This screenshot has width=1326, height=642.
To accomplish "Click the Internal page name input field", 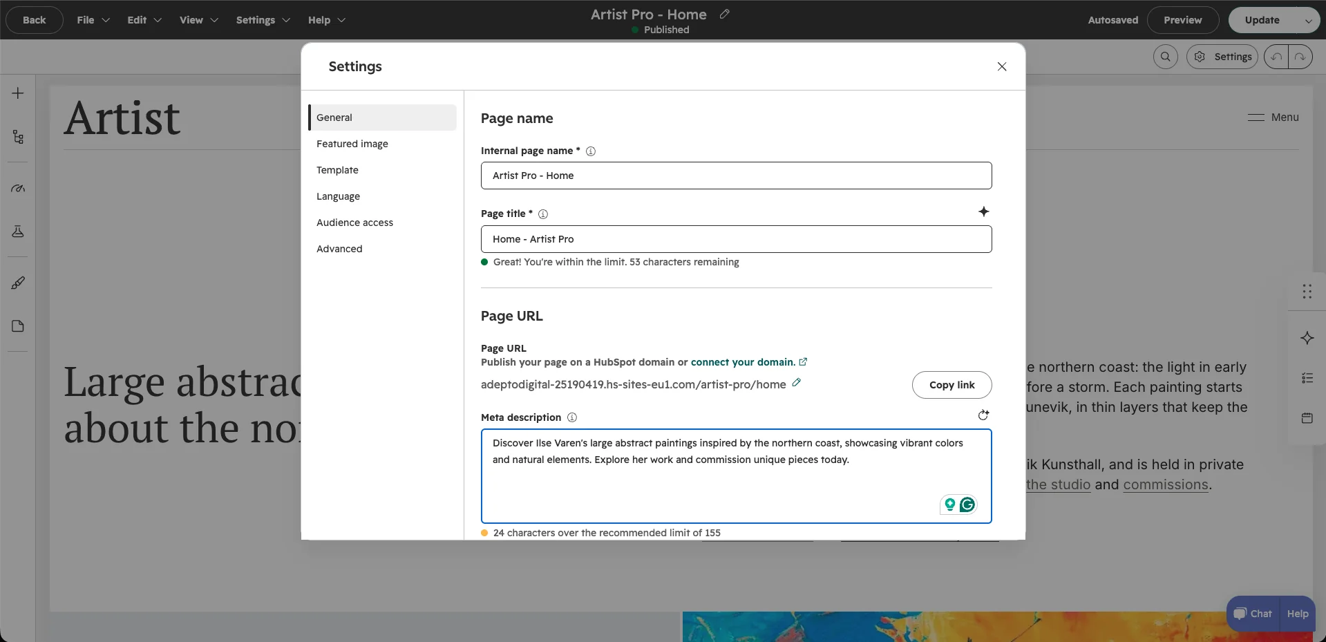I will pos(736,176).
